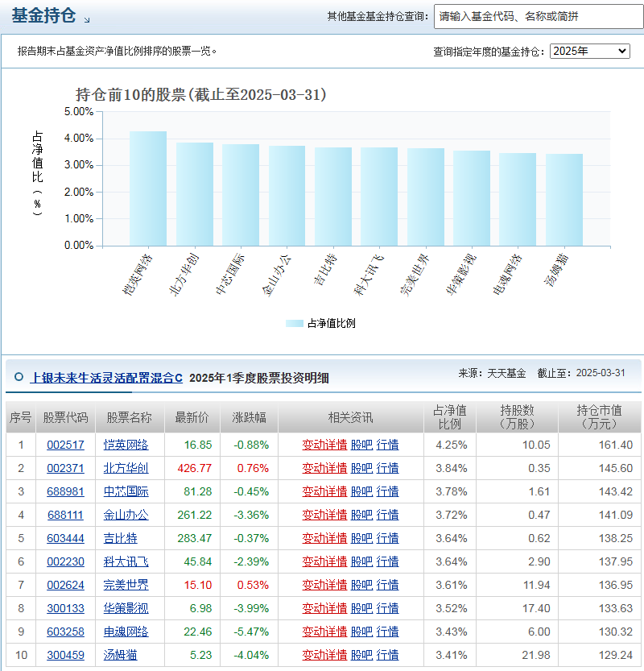Image resolution: width=644 pixels, height=671 pixels.
Task: Open stock code 300459 link
Action: click(x=65, y=655)
